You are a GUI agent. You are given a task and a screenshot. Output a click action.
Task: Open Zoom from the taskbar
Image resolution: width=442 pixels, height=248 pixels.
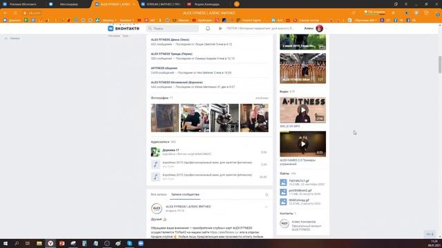point(141,243)
